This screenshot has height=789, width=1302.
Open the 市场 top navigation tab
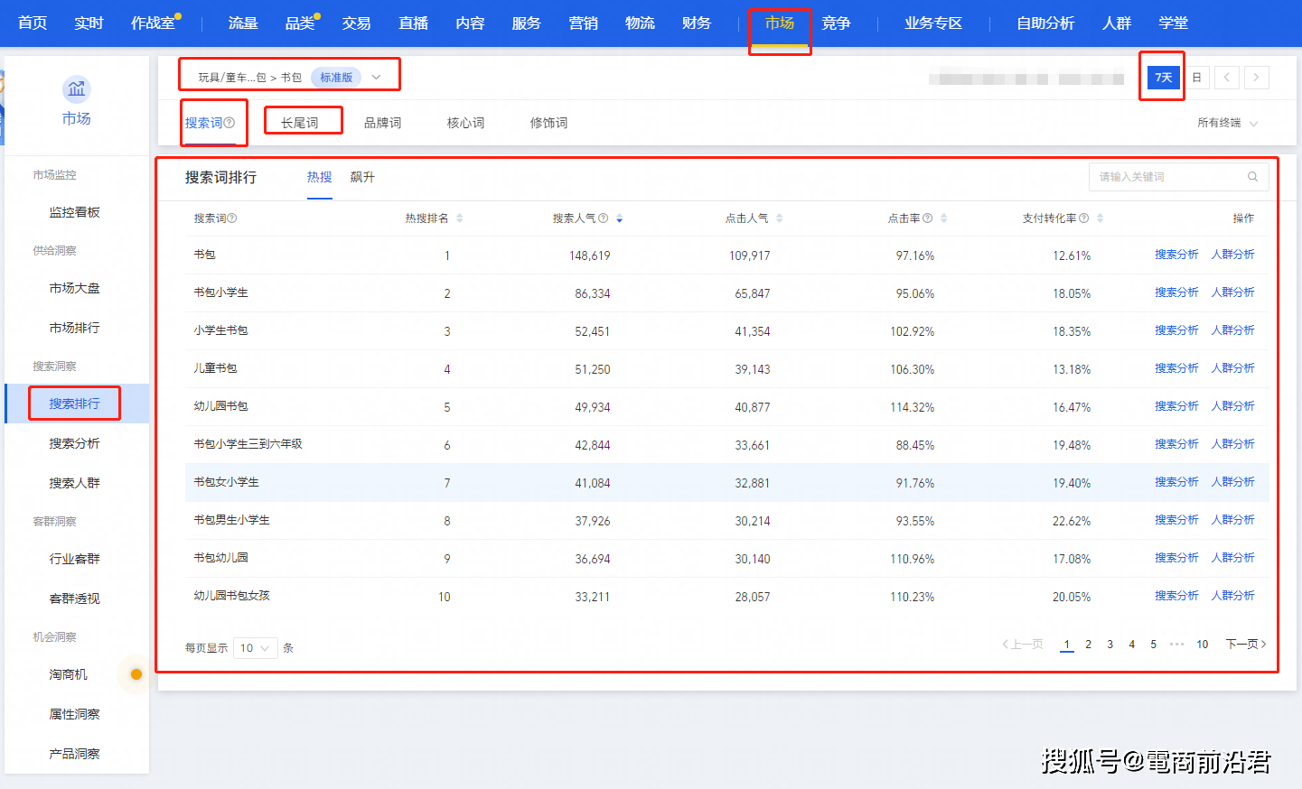780,23
